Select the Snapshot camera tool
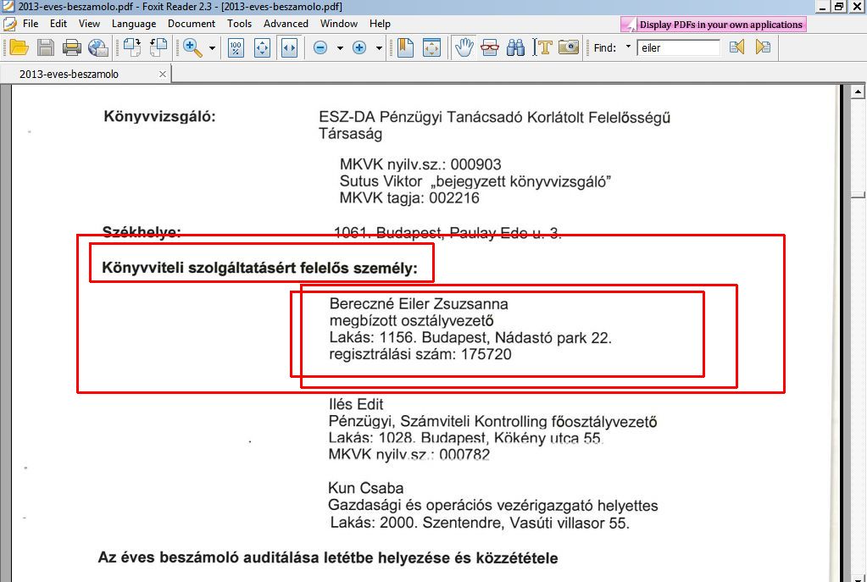The height and width of the screenshot is (582, 867). [569, 47]
